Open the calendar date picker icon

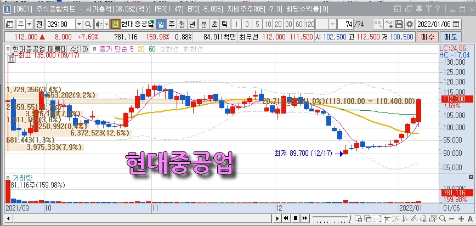pos(456,24)
